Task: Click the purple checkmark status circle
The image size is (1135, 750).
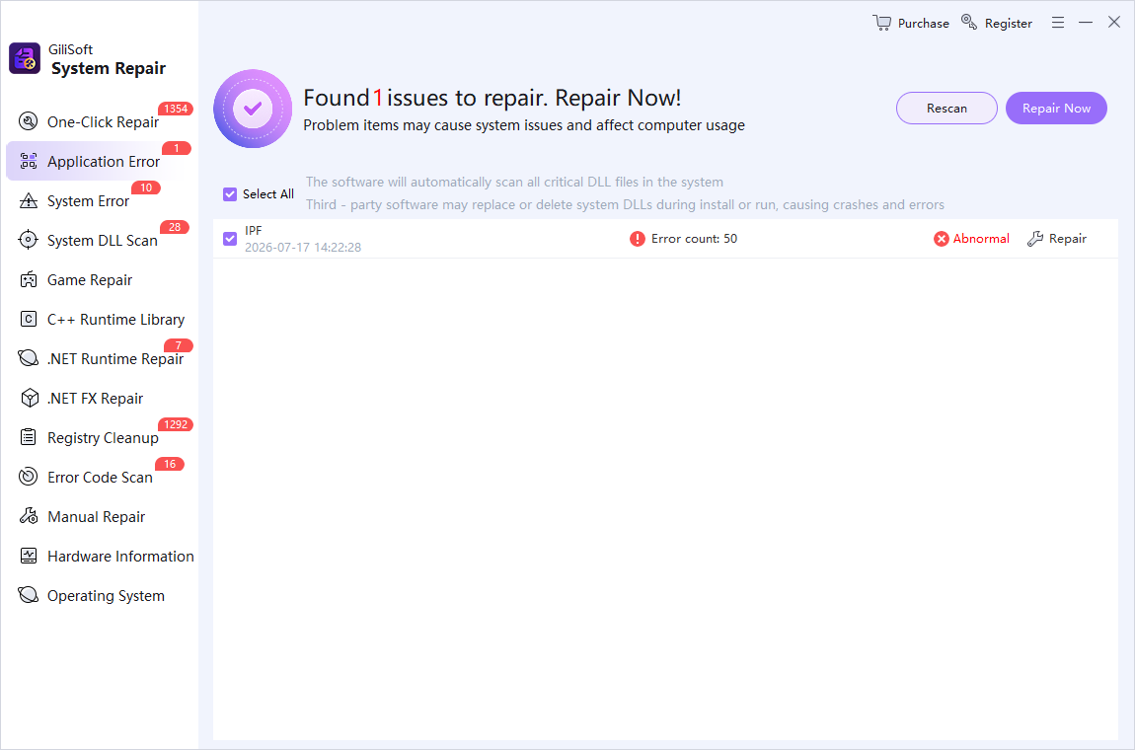Action: tap(253, 109)
